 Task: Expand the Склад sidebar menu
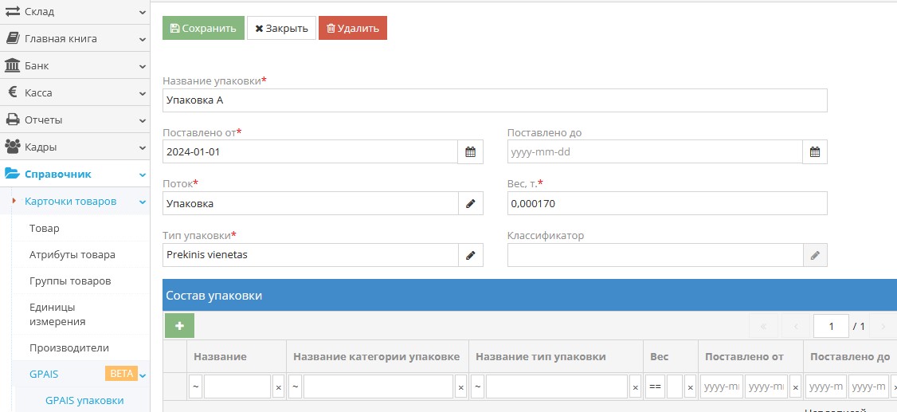(x=75, y=12)
